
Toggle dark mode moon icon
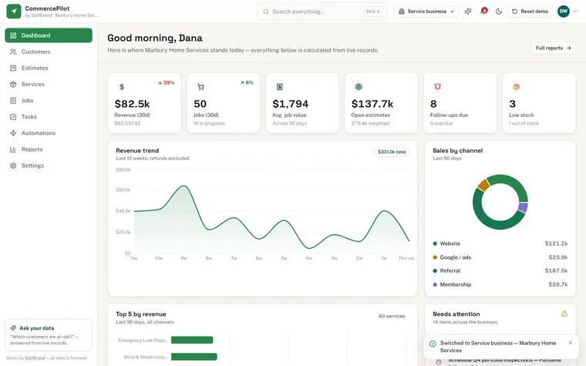[x=499, y=12]
